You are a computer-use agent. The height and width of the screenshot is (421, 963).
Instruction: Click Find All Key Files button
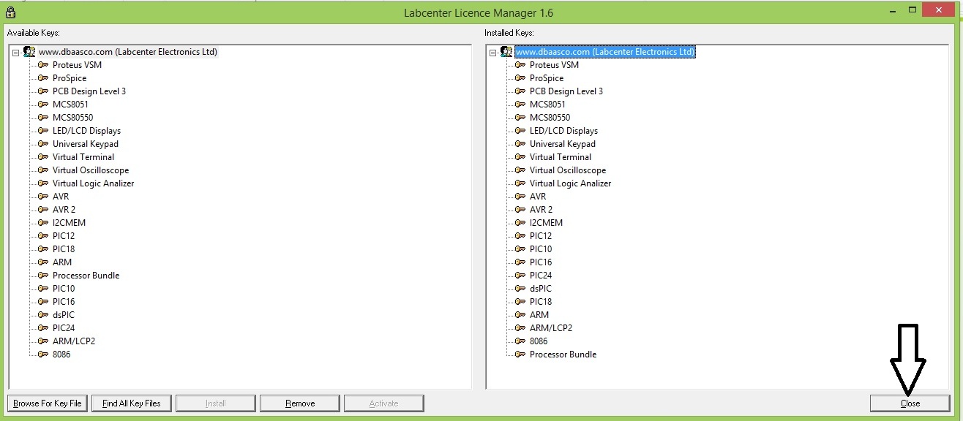pyautogui.click(x=132, y=403)
